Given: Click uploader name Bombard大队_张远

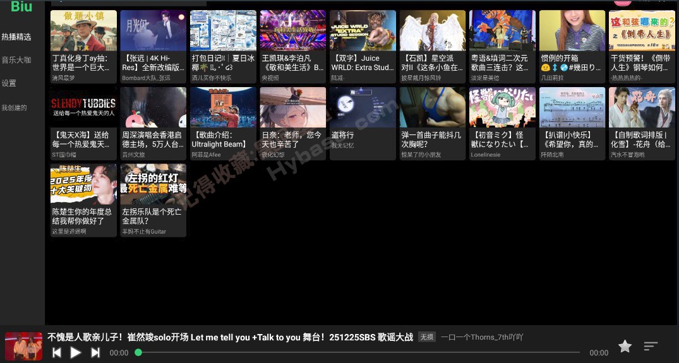Looking at the screenshot, I should (147, 78).
